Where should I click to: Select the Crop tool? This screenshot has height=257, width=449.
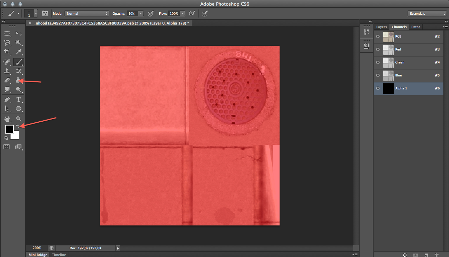coord(7,52)
